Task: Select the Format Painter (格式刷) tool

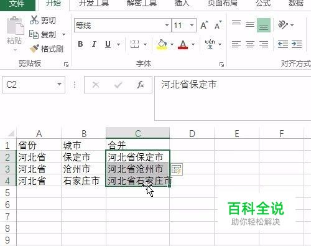Action: coord(47,49)
